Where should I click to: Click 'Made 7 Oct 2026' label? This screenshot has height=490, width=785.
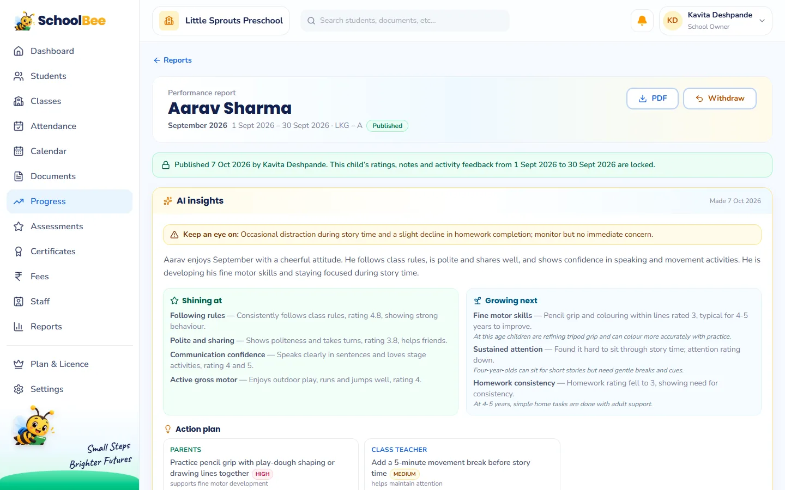pyautogui.click(x=735, y=201)
